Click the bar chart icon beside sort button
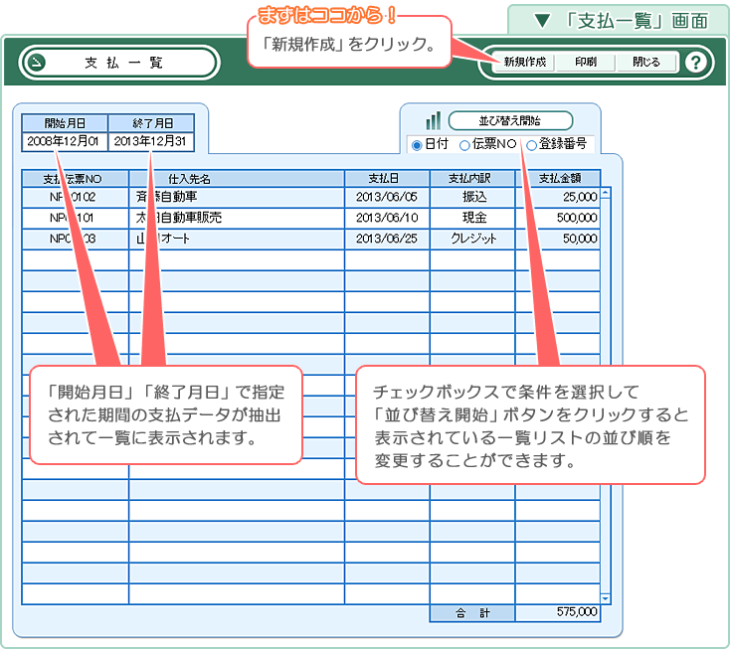 [x=433, y=120]
